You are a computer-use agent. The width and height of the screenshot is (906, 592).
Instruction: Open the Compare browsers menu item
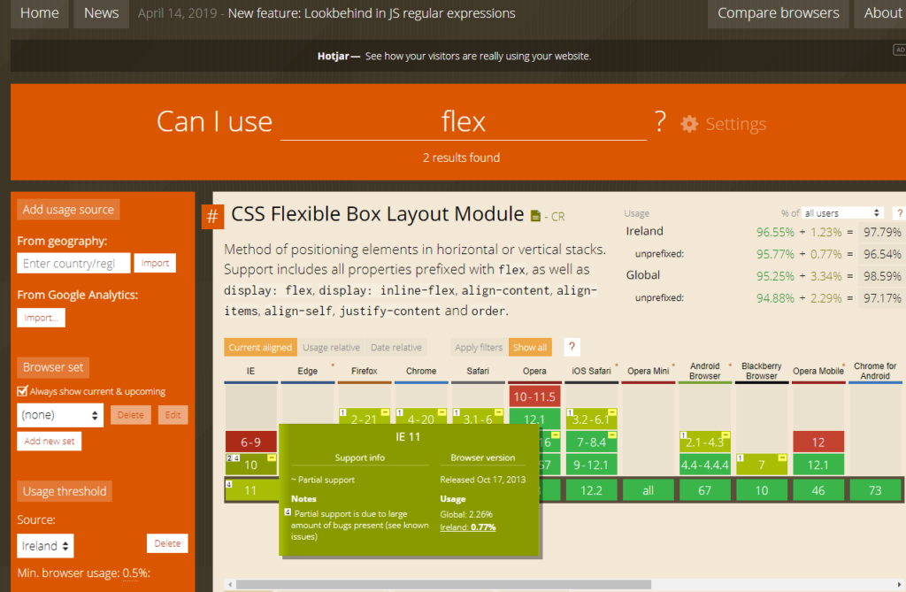pyautogui.click(x=778, y=13)
